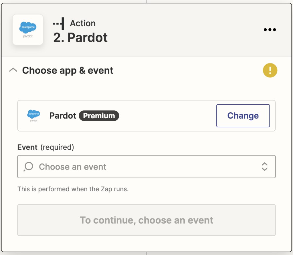Click the Premium badge next to Pardot
Viewport: 293px width, 255px height.
point(99,115)
